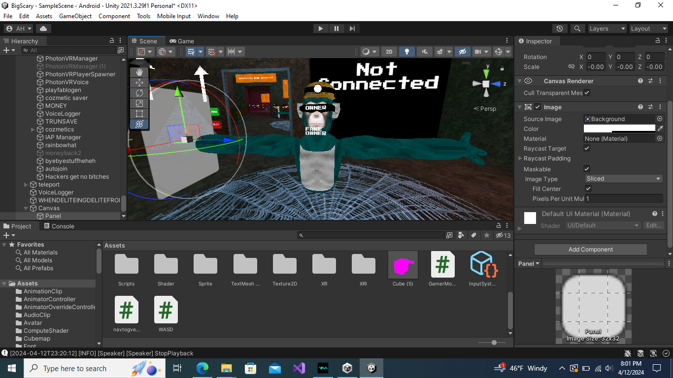The width and height of the screenshot is (673, 378).
Task: Toggle the Fill Center checkbox
Action: click(x=588, y=189)
